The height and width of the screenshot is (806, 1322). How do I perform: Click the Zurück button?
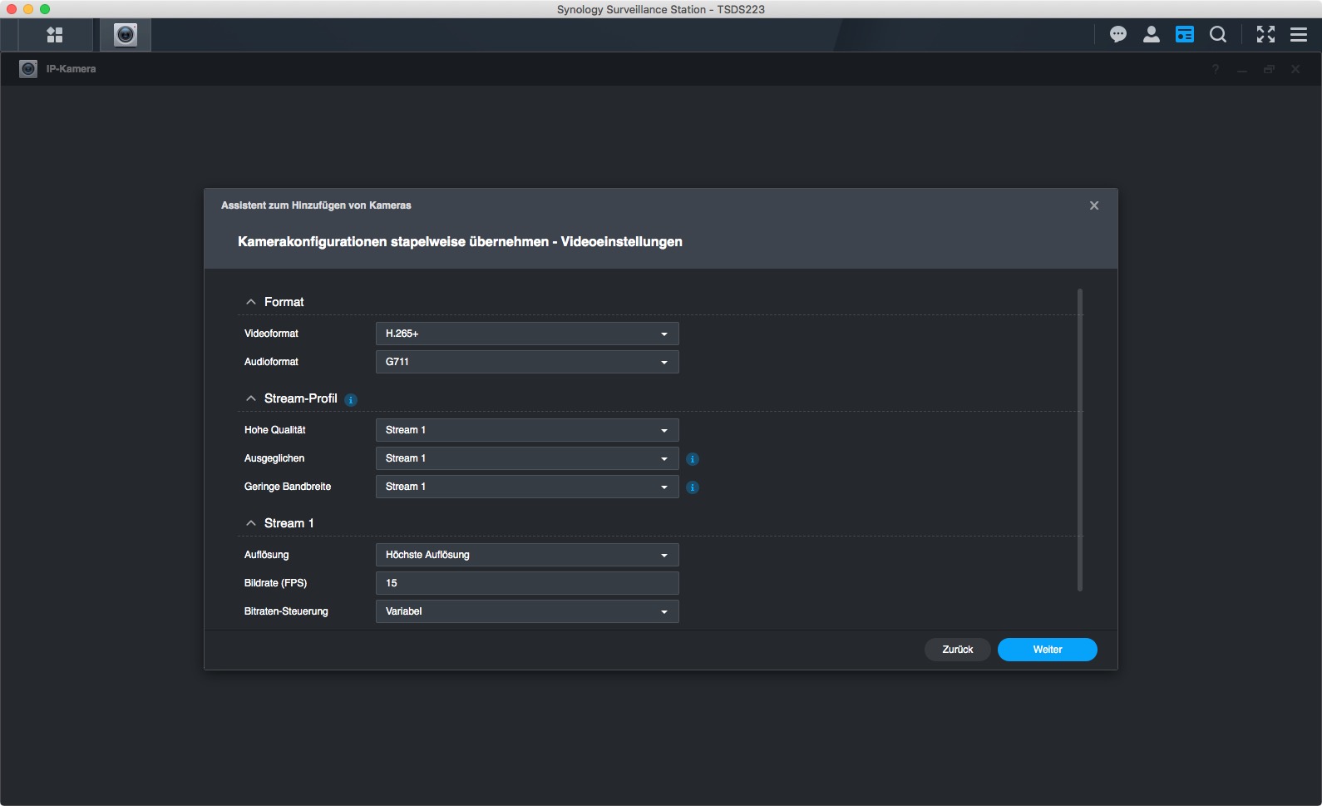click(x=957, y=650)
